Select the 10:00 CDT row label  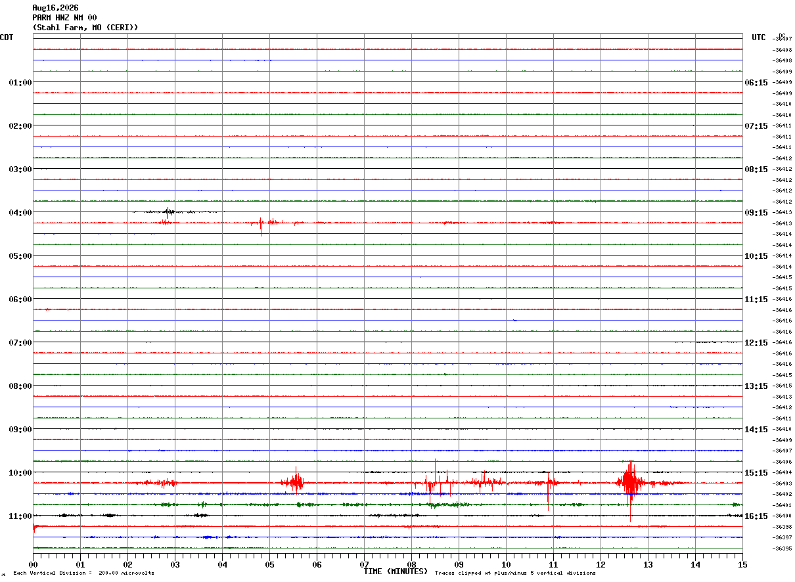(20, 473)
